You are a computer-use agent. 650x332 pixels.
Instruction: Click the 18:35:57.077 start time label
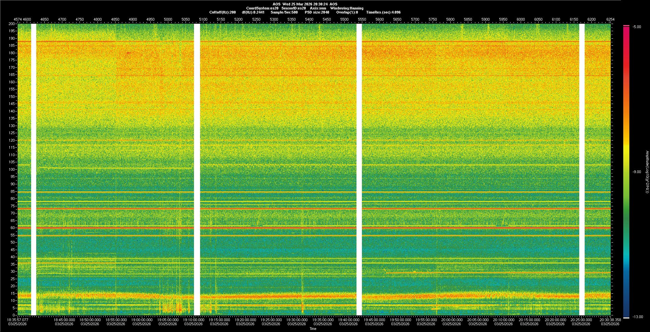tap(18, 320)
